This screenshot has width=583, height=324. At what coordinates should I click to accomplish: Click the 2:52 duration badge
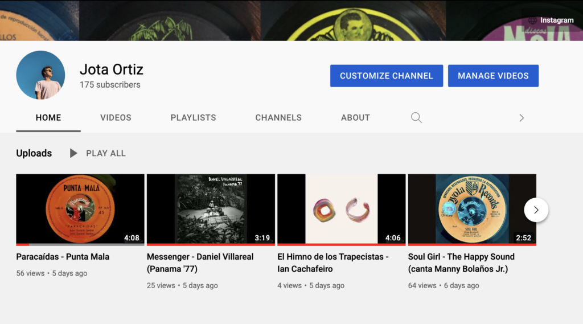(x=524, y=237)
